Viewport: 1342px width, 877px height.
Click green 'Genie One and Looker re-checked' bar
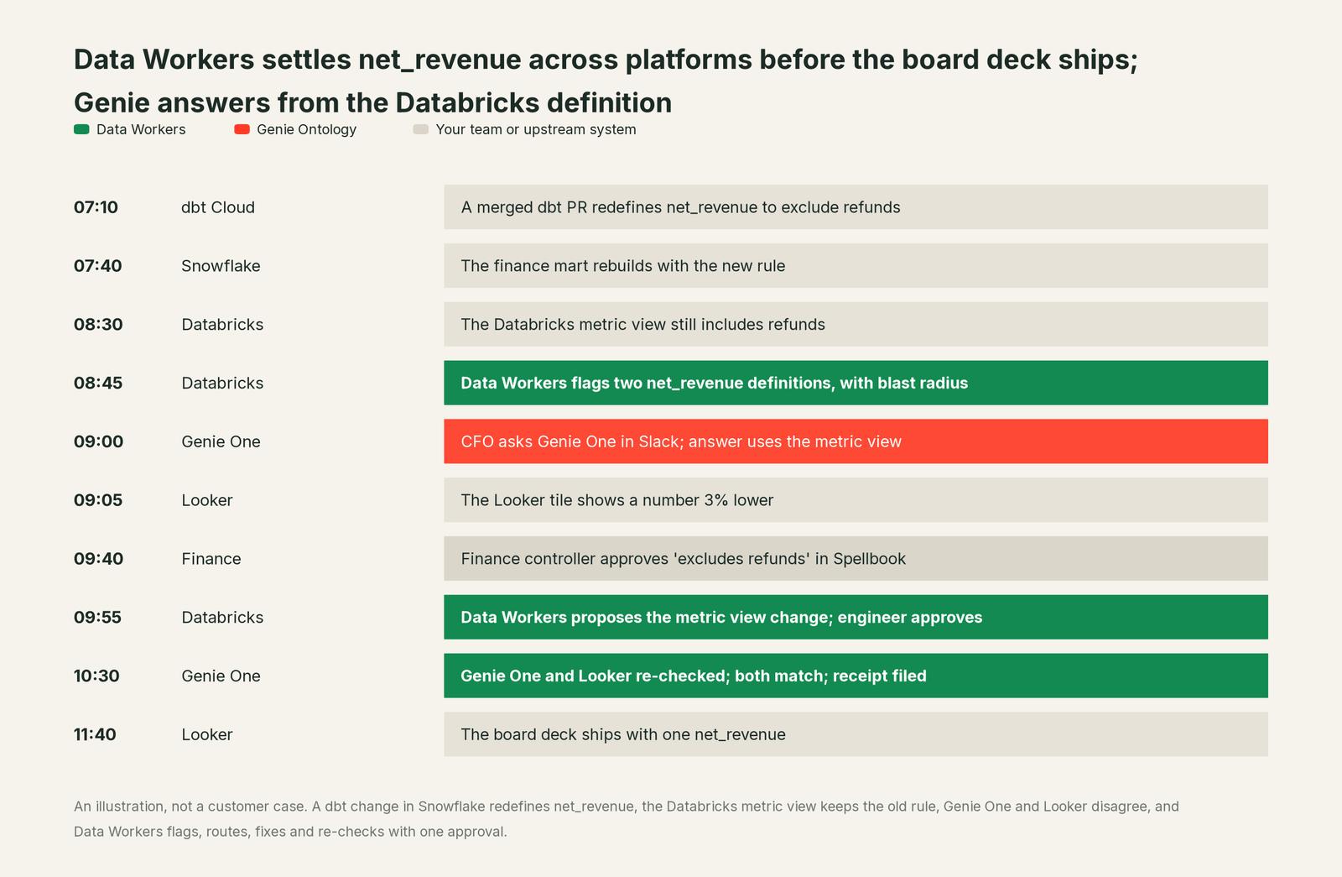pos(856,676)
